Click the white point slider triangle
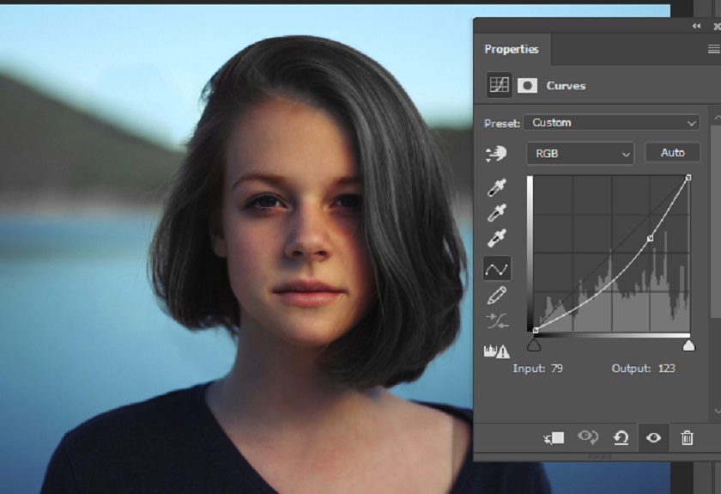Image resolution: width=721 pixels, height=494 pixels. point(688,345)
